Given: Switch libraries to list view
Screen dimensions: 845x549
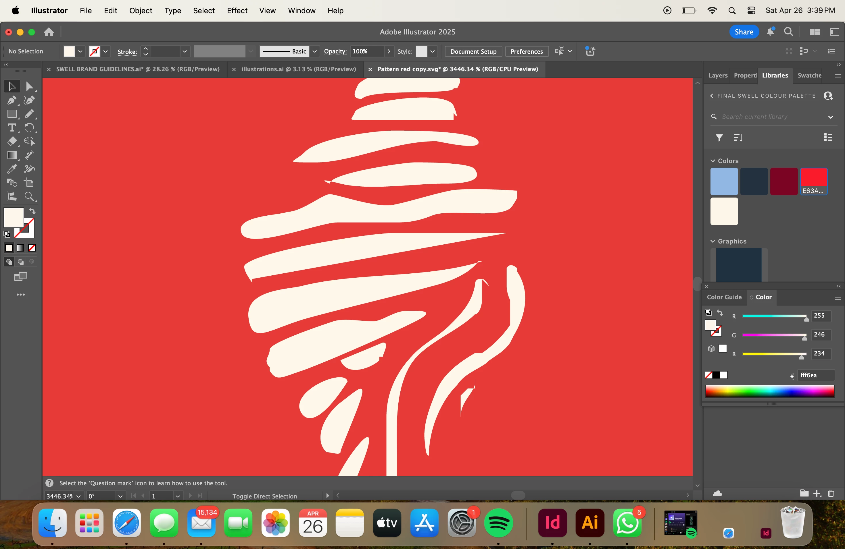Looking at the screenshot, I should 828,138.
